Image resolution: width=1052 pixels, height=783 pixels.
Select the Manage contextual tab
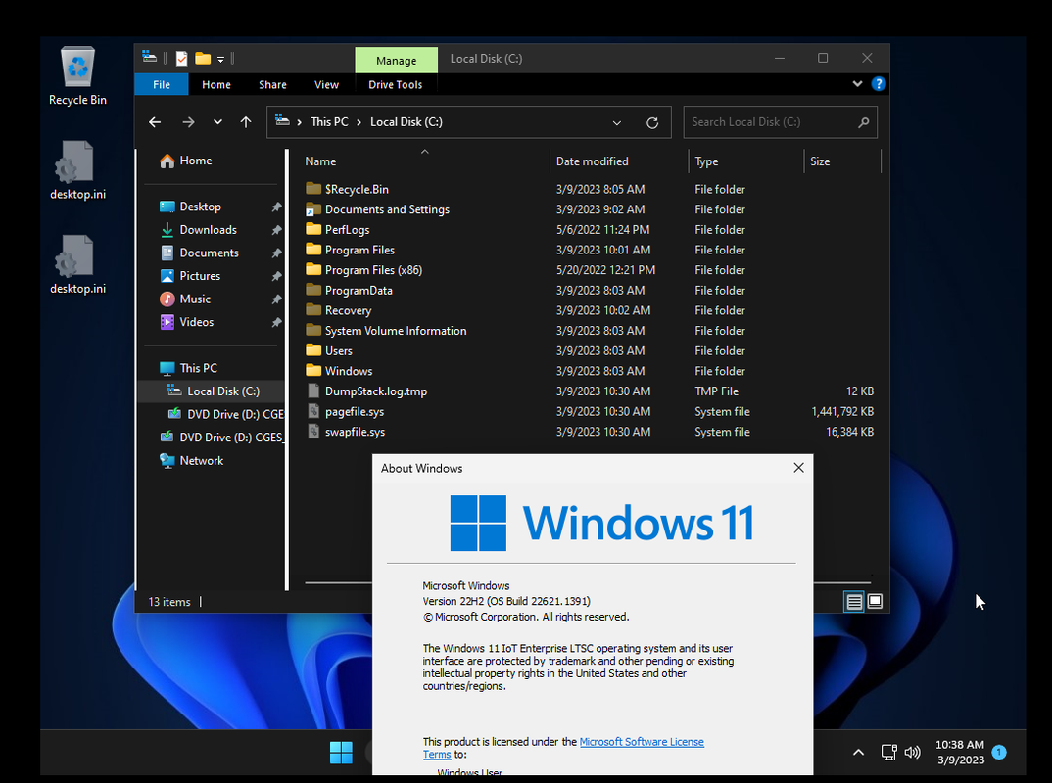coord(396,61)
